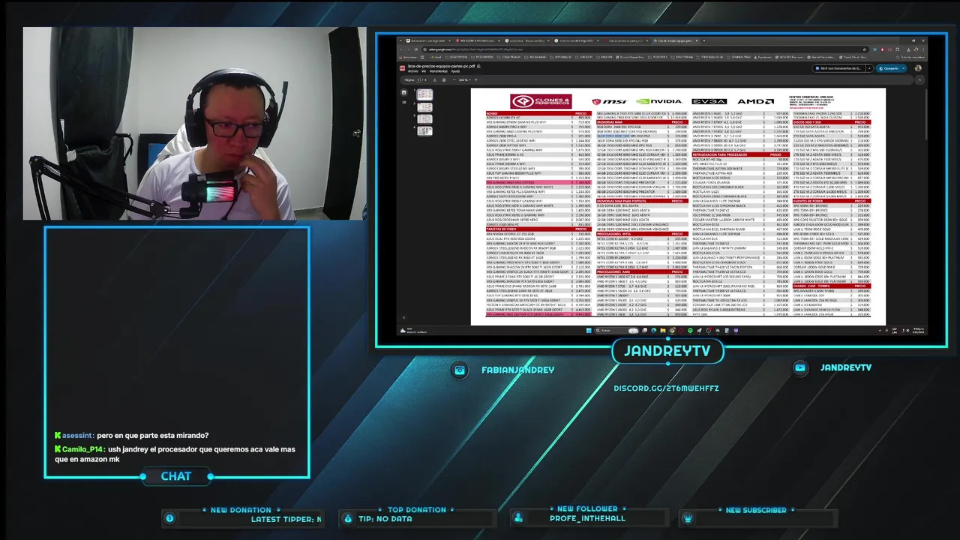
Task: Click the Camilo_P14 chat message
Action: click(x=175, y=454)
